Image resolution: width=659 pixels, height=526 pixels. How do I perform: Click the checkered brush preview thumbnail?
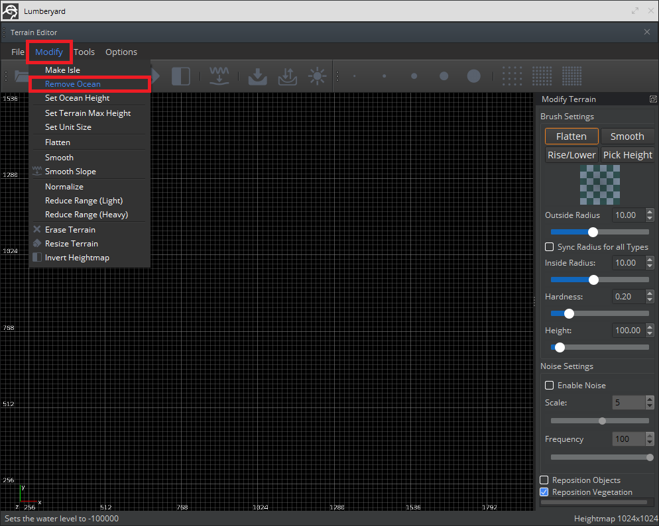[x=600, y=185]
